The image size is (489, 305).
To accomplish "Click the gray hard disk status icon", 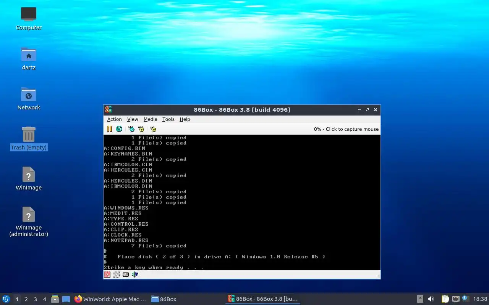I will tap(126, 274).
